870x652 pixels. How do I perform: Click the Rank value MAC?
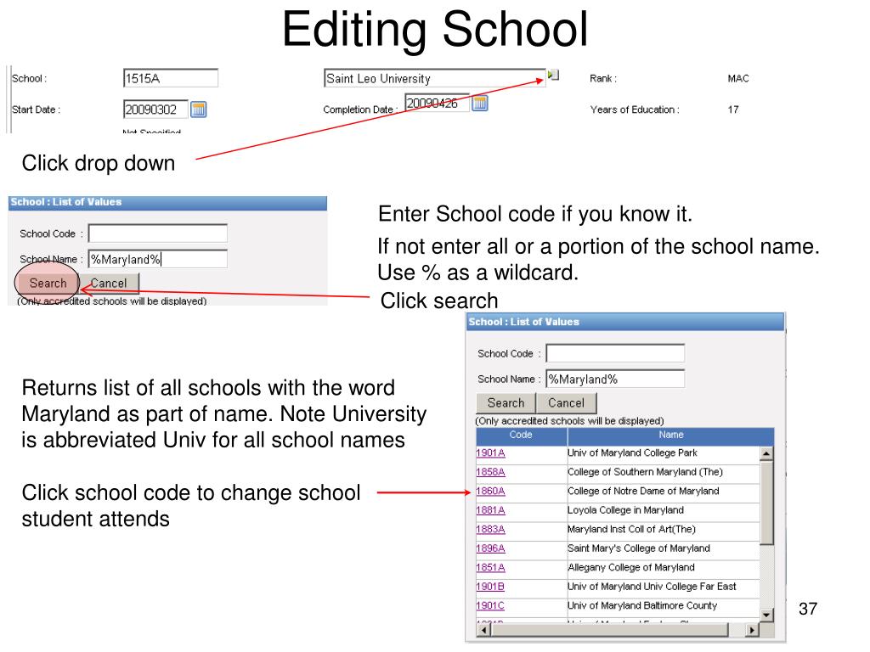click(x=738, y=79)
